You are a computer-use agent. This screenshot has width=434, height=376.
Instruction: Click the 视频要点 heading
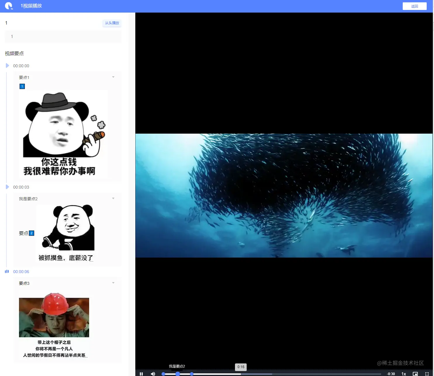pos(14,54)
